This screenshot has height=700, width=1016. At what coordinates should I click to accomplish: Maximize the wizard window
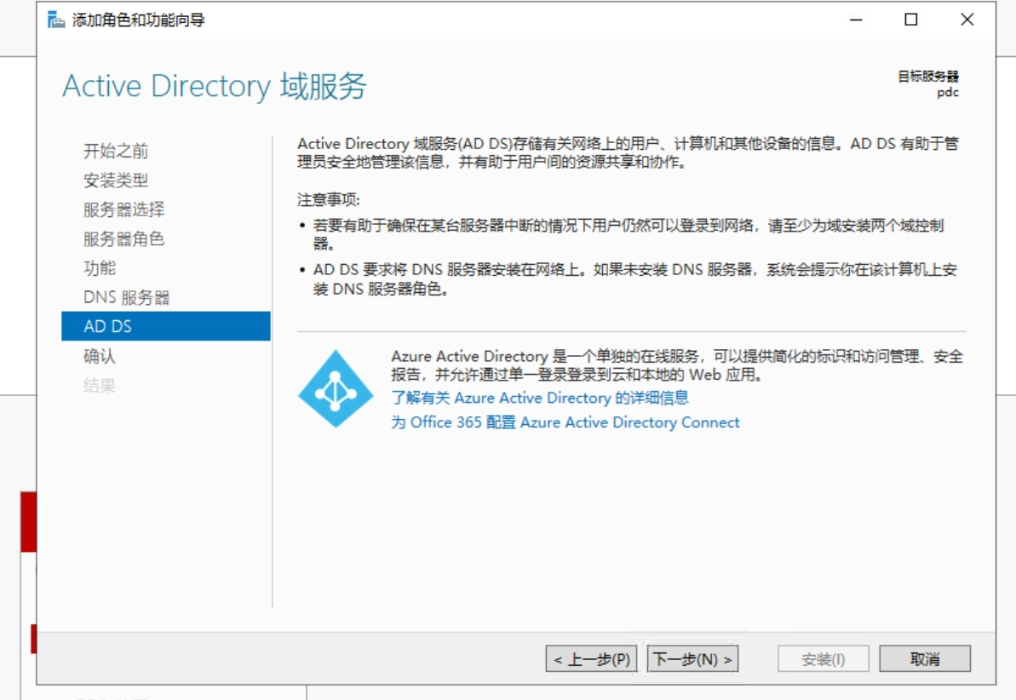[911, 20]
